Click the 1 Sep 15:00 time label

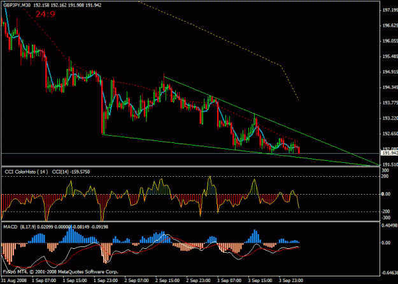(x=75, y=280)
